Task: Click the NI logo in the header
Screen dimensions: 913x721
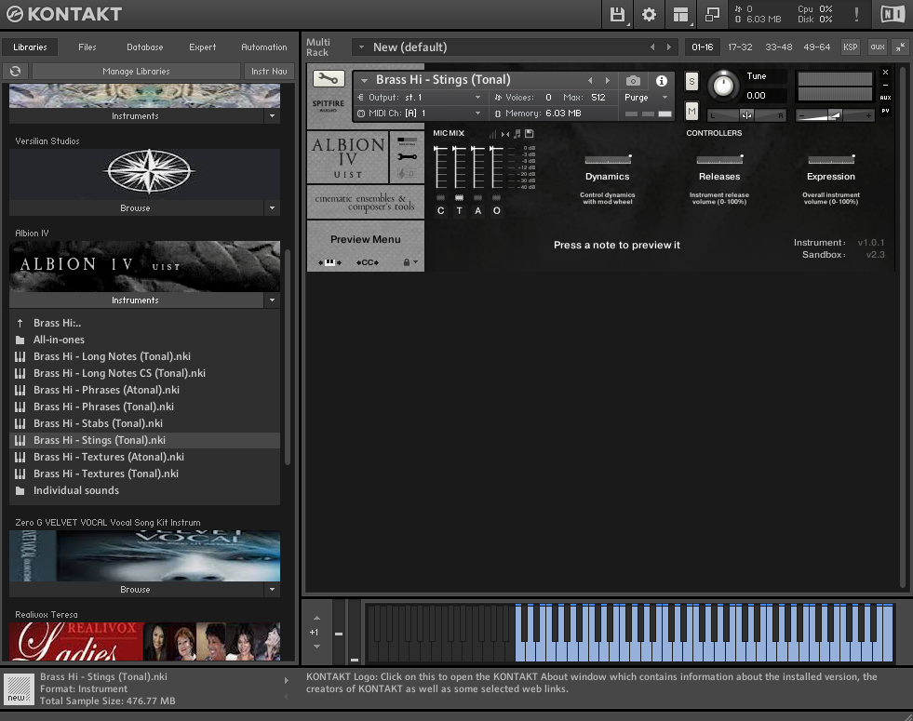Action: tap(892, 15)
